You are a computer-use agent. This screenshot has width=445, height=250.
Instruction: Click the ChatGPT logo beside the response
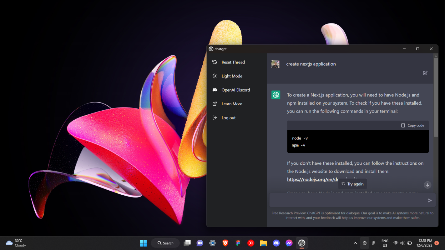[276, 95]
